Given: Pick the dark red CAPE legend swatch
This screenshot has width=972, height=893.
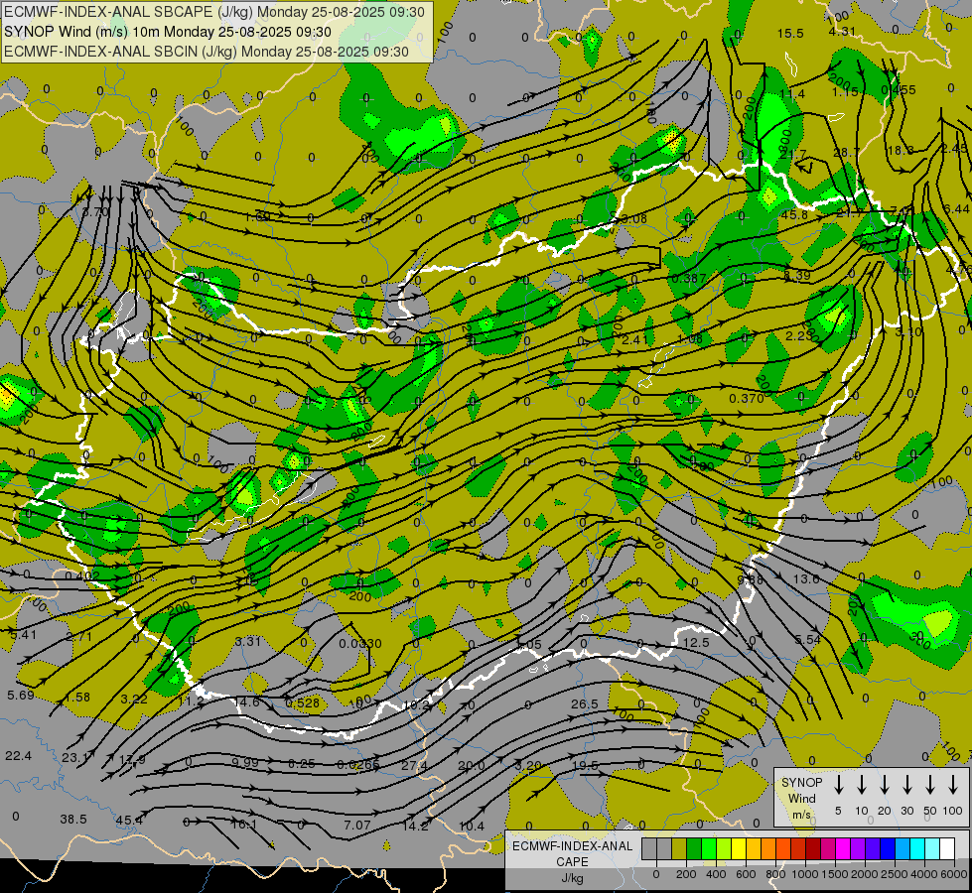Looking at the screenshot, I should [813, 849].
